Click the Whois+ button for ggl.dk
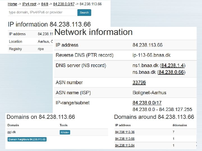 click(x=65, y=132)
